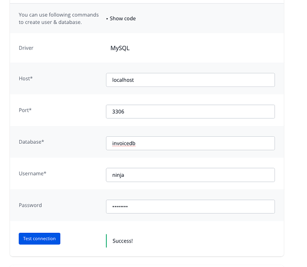The height and width of the screenshot is (267, 307).
Task: Click the blue Test connection button
Action: (40, 239)
